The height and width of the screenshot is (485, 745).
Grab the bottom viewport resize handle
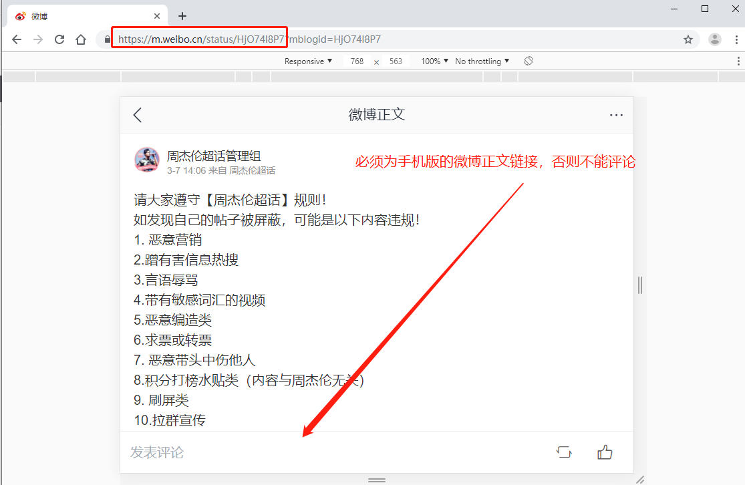click(377, 480)
